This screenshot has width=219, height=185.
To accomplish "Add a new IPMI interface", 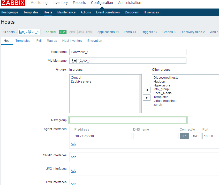I will click(x=73, y=184).
